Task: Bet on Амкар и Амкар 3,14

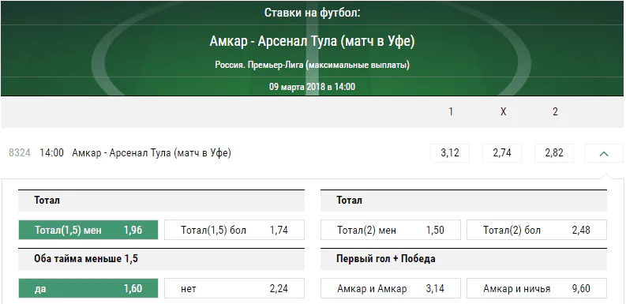Action: click(391, 288)
